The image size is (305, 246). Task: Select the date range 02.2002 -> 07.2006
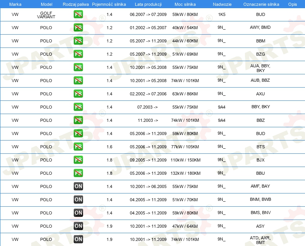(x=148, y=94)
